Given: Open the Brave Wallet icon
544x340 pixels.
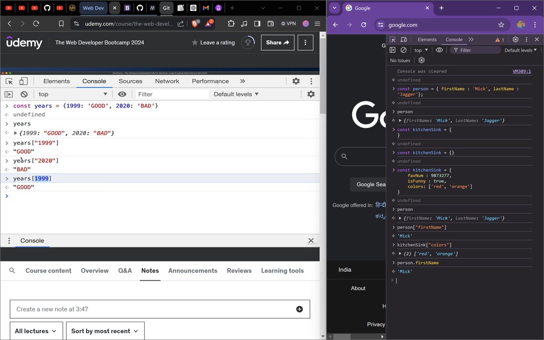Looking at the screenshot, I should [271, 24].
